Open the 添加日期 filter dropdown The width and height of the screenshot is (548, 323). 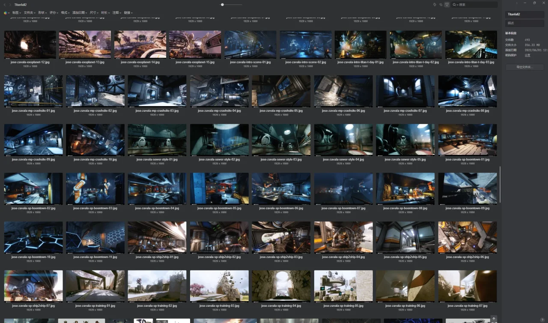[x=80, y=13]
